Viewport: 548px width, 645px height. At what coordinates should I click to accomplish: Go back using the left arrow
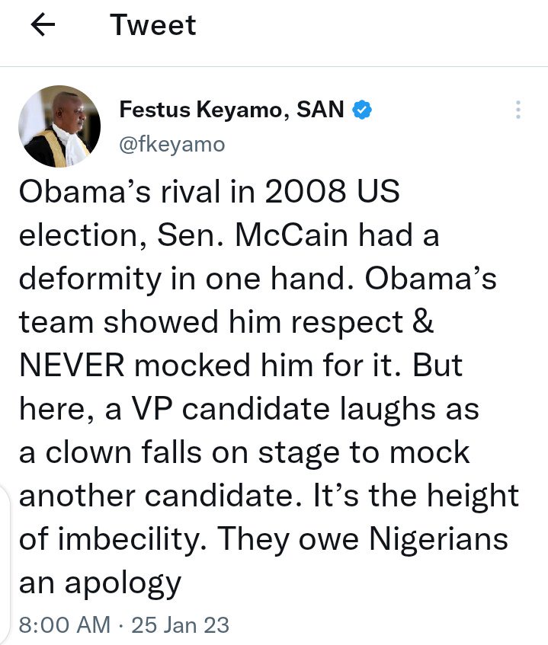[43, 24]
